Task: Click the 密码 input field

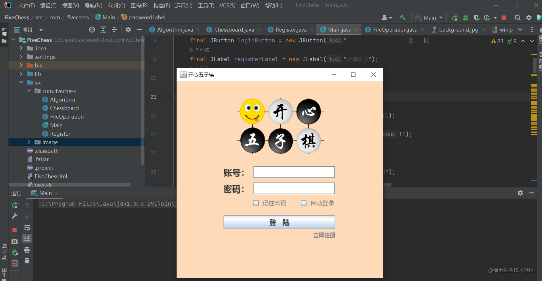Action: tap(294, 189)
